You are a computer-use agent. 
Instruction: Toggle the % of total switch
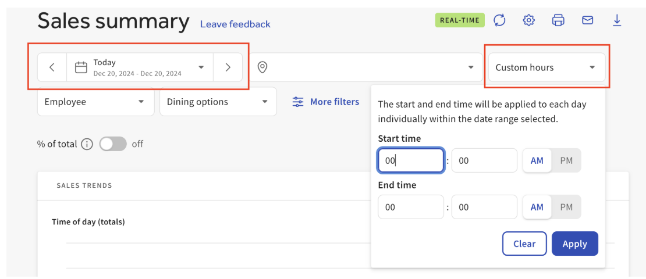pyautogui.click(x=113, y=144)
